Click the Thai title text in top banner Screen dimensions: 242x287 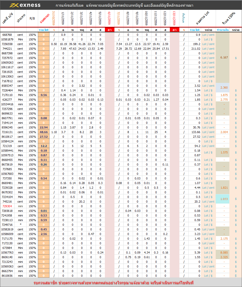tap(124, 5)
